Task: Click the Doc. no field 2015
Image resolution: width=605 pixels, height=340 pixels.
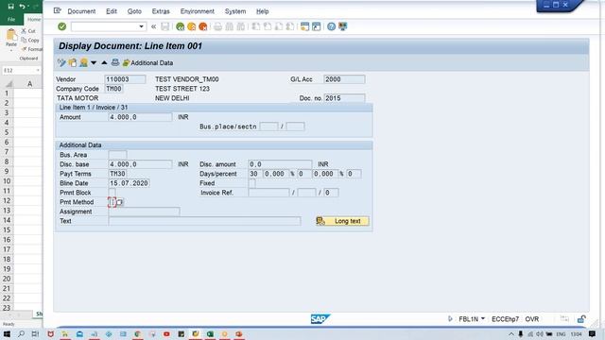Action: 344,98
